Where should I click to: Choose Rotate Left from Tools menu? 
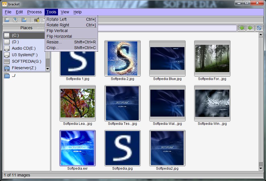tap(71, 20)
